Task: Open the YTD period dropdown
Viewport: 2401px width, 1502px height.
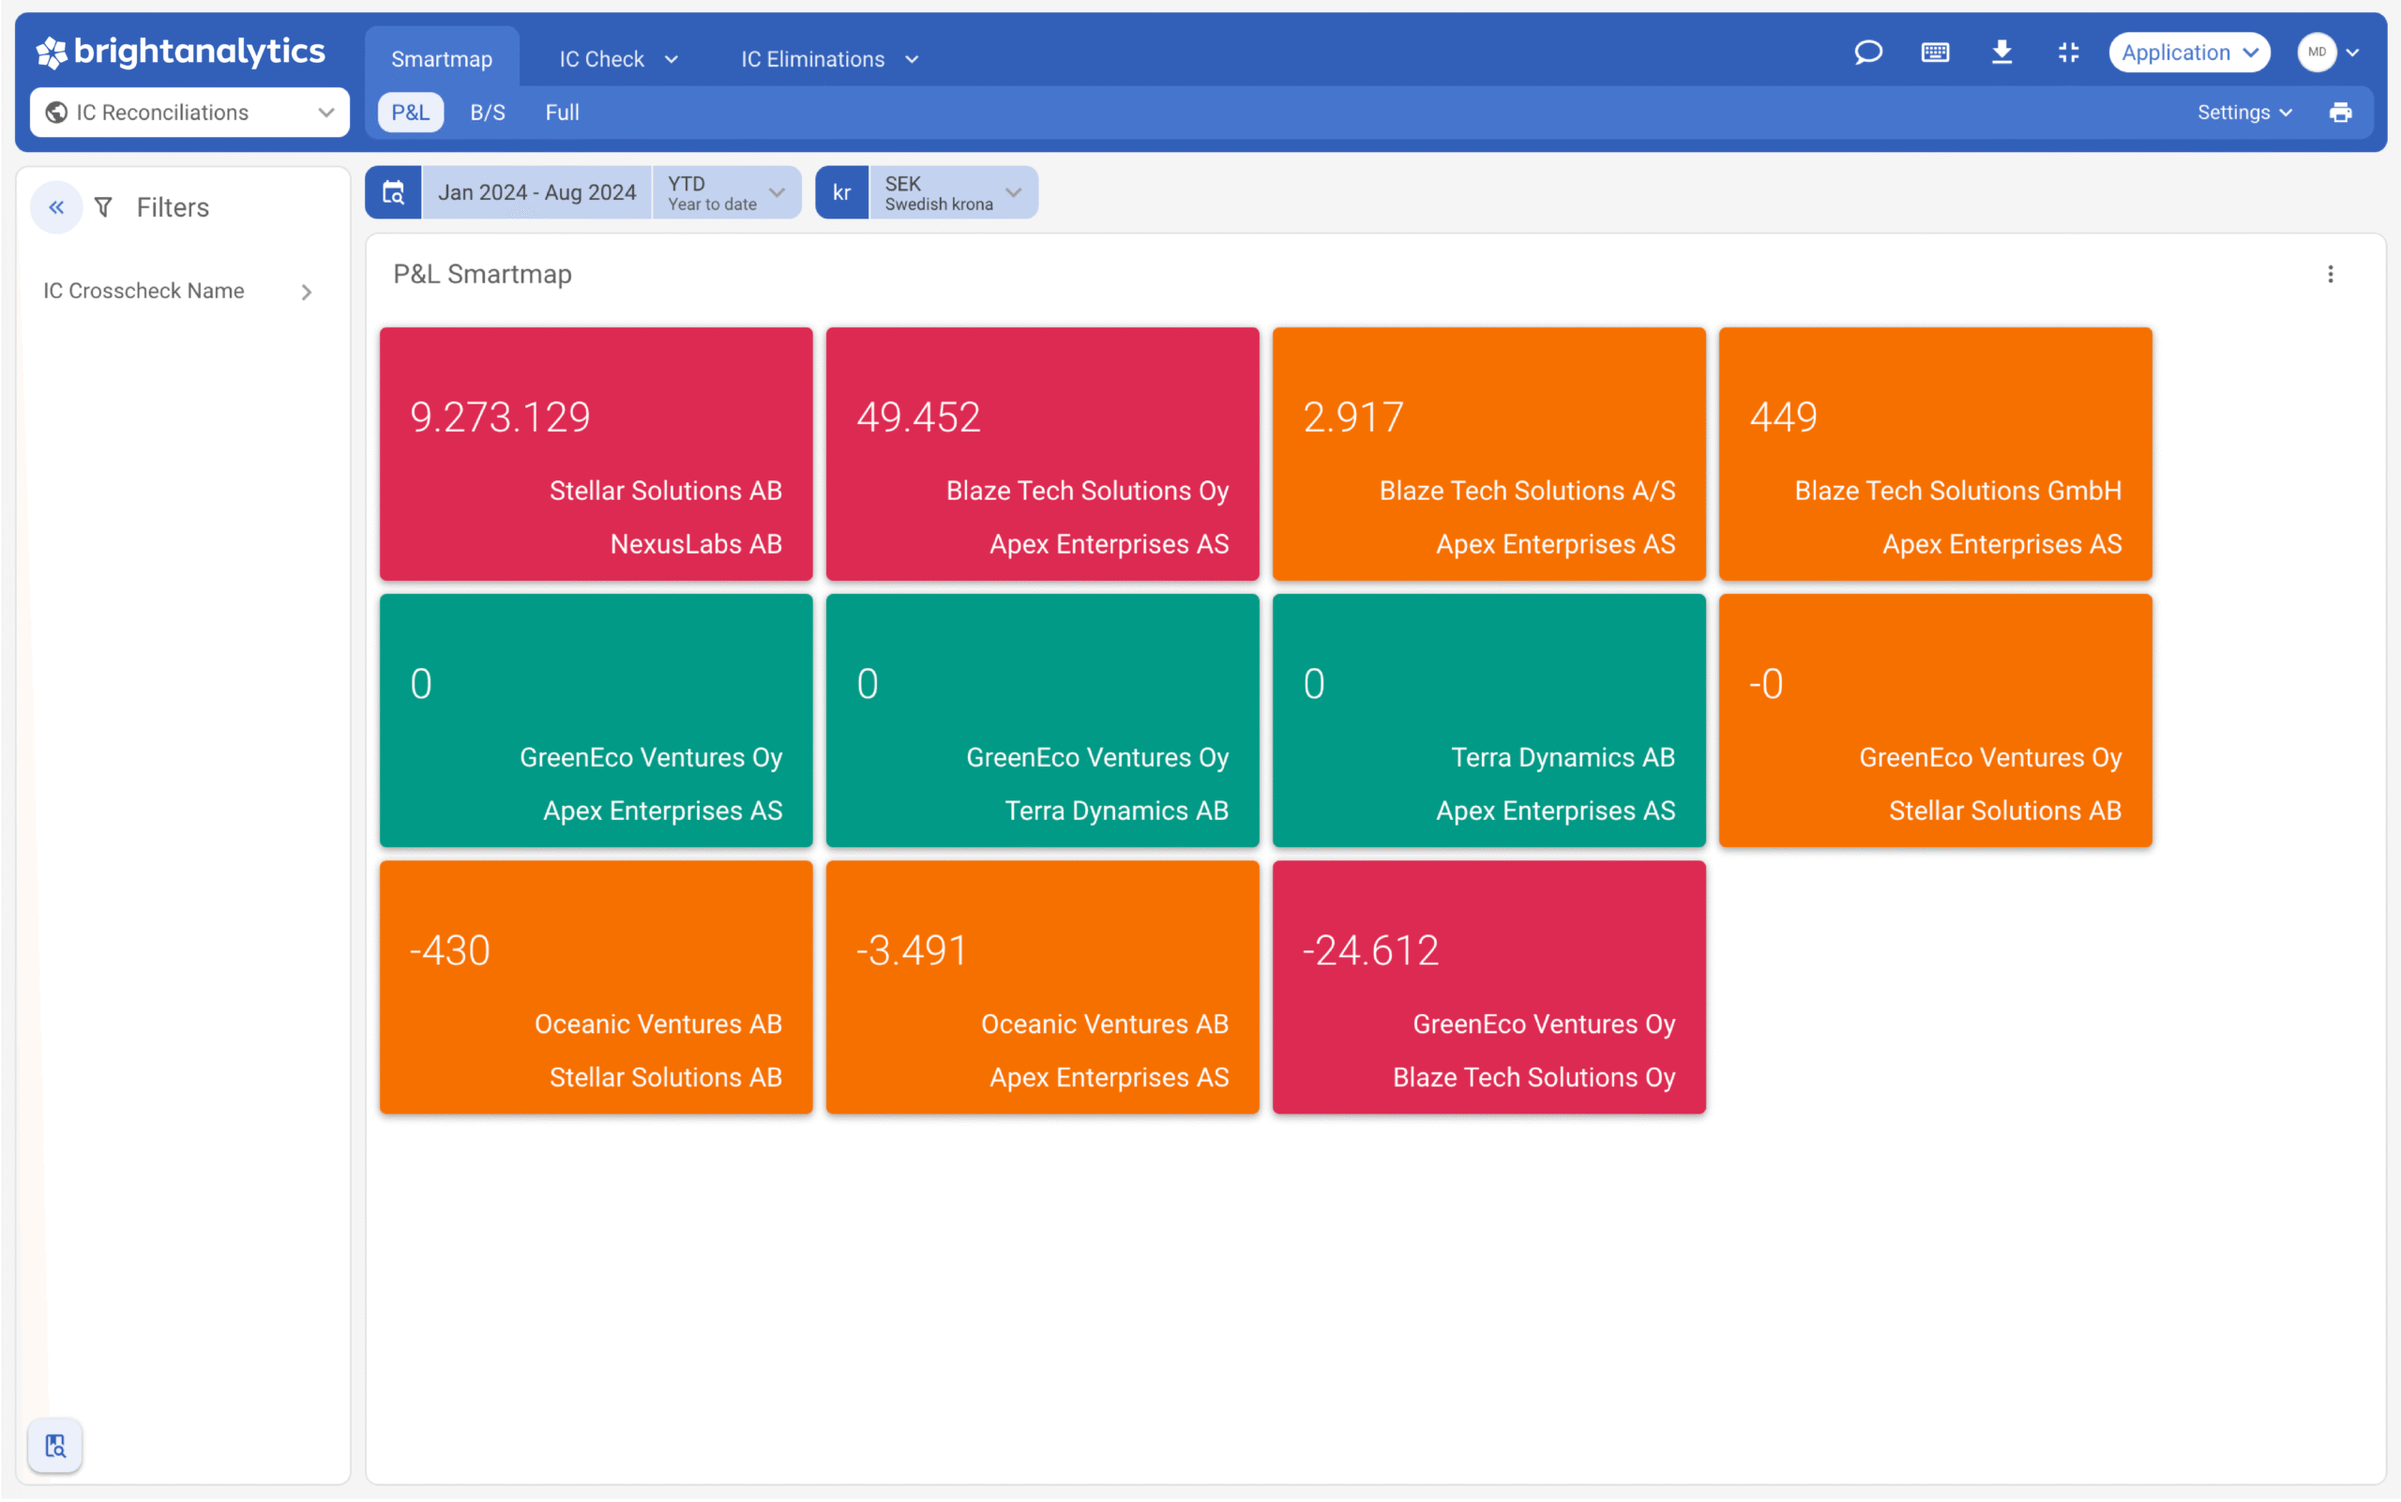Action: [x=726, y=192]
